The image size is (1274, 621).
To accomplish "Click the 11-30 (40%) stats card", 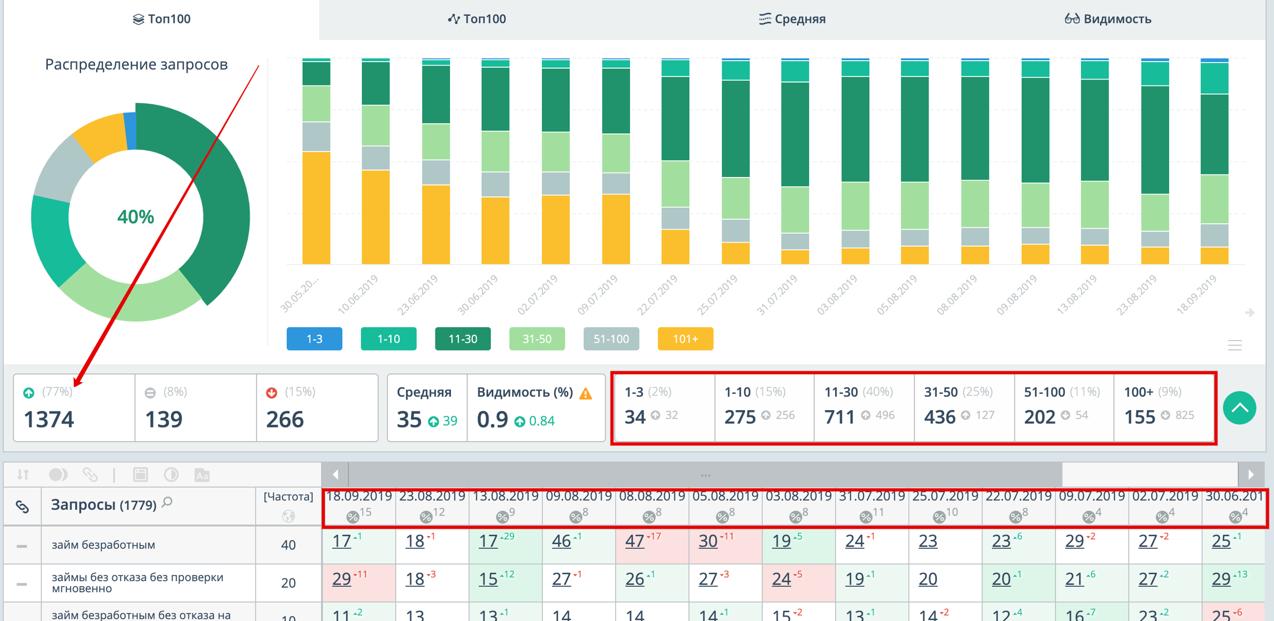I will pos(863,408).
